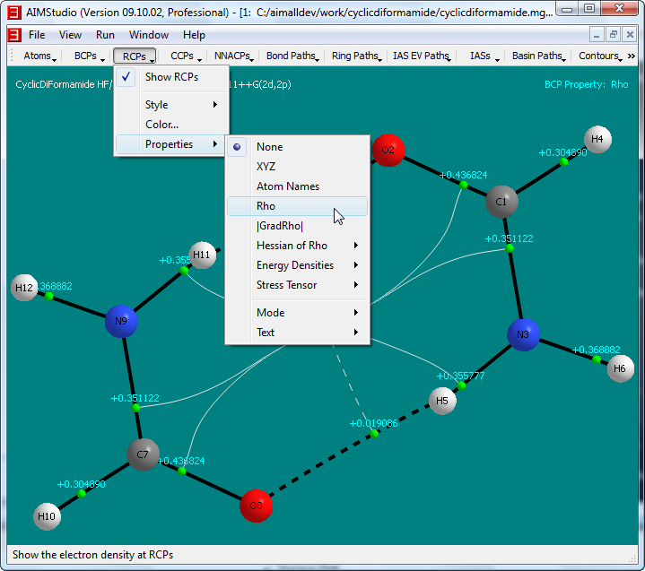Click the red O2 oxygen atom sphere
Image resolution: width=645 pixels, height=571 pixels.
coord(388,150)
